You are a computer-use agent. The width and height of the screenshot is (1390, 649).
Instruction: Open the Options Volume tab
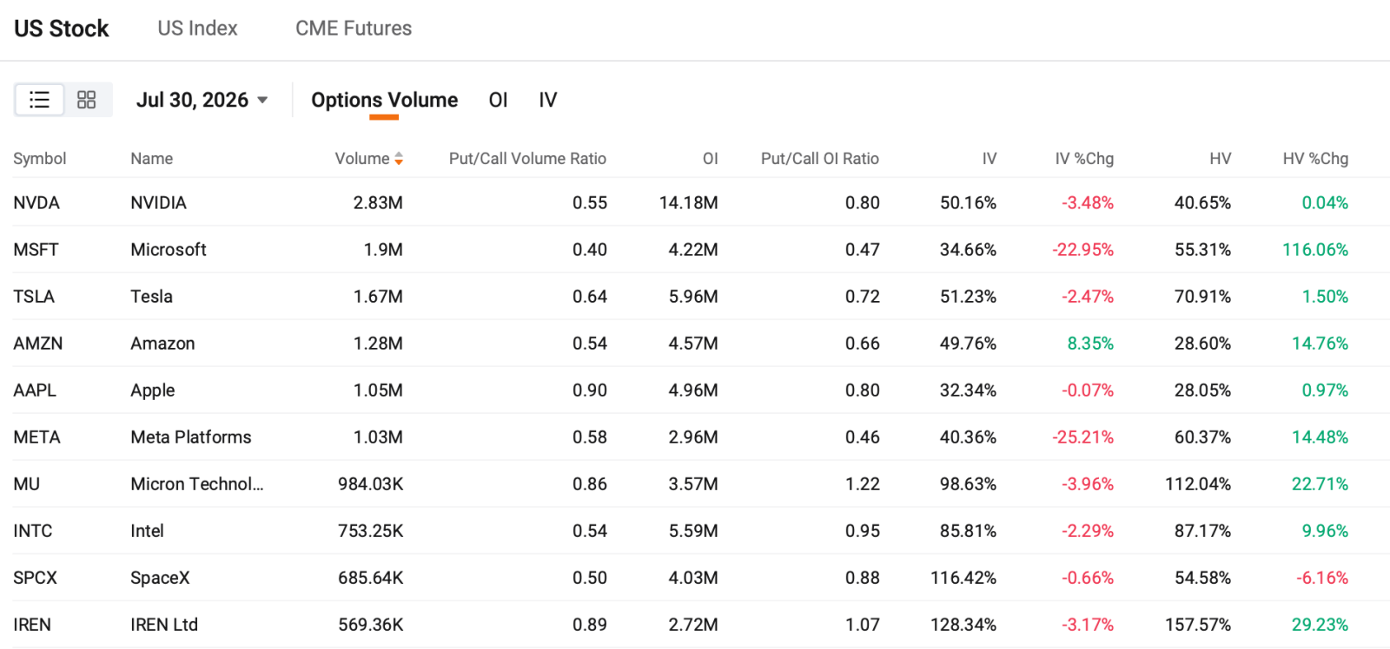tap(384, 100)
